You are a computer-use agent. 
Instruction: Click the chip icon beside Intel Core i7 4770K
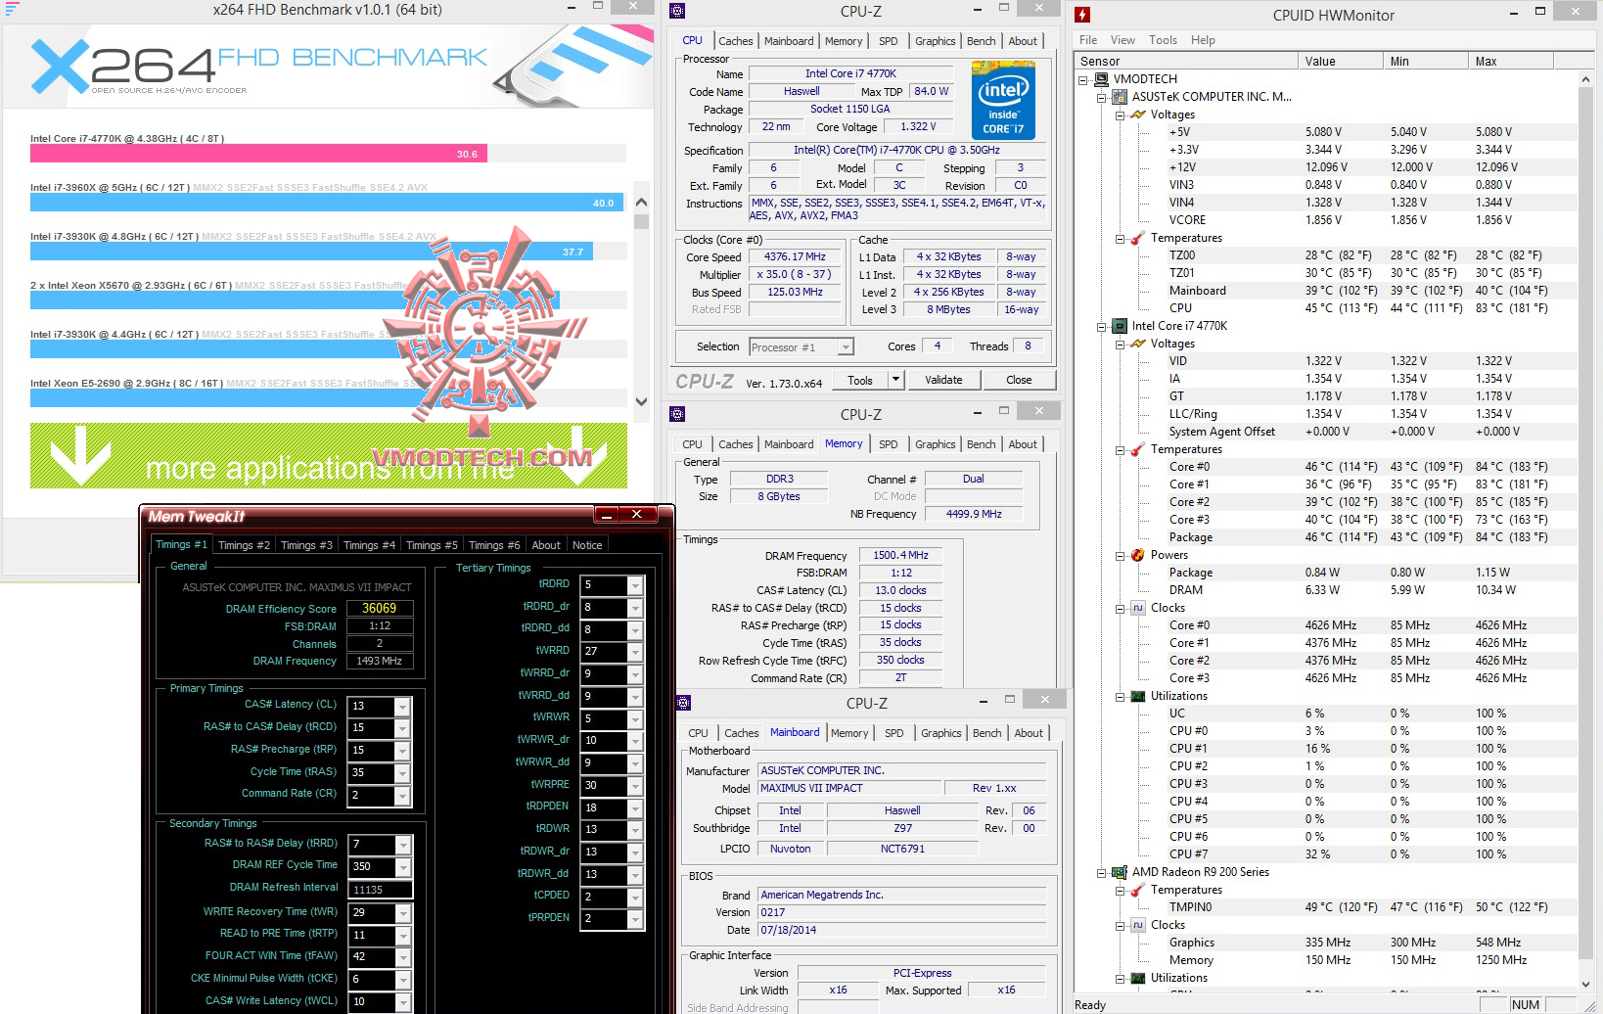tap(1120, 326)
